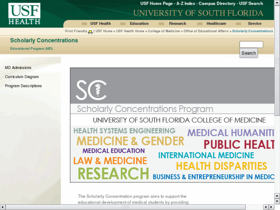280x210 pixels.
Task: Open the Campus Directory link
Action: pos(217,3)
